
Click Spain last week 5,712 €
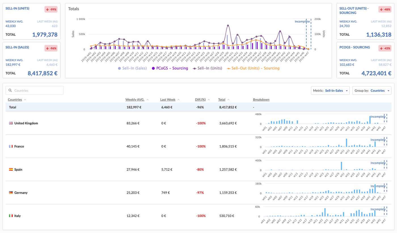pos(167,170)
